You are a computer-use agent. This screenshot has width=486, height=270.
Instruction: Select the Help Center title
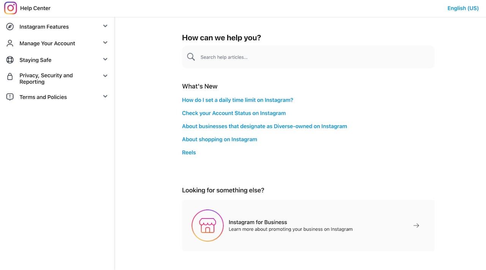tap(35, 8)
